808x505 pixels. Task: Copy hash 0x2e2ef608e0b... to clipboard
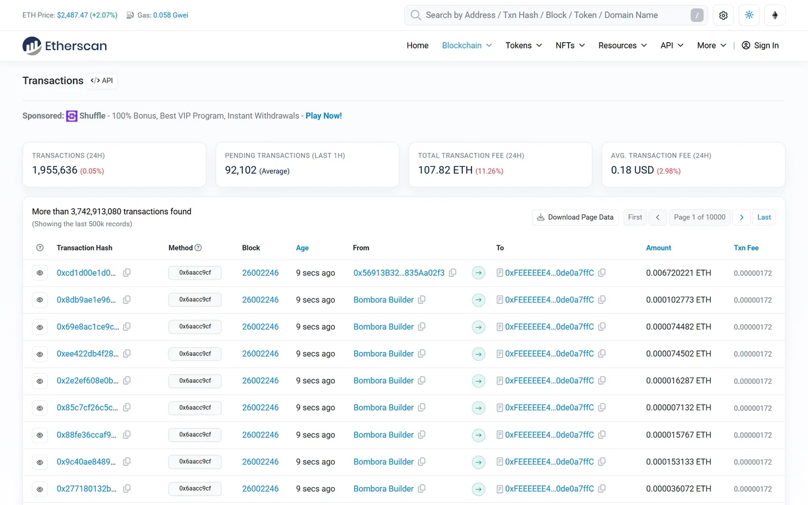127,380
